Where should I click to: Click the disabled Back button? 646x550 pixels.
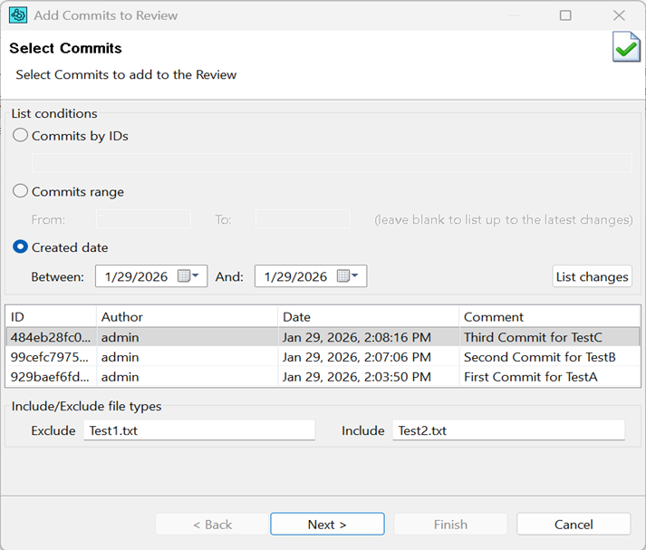tap(212, 524)
